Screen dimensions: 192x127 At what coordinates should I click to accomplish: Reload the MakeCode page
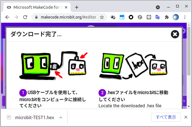(x=25, y=17)
